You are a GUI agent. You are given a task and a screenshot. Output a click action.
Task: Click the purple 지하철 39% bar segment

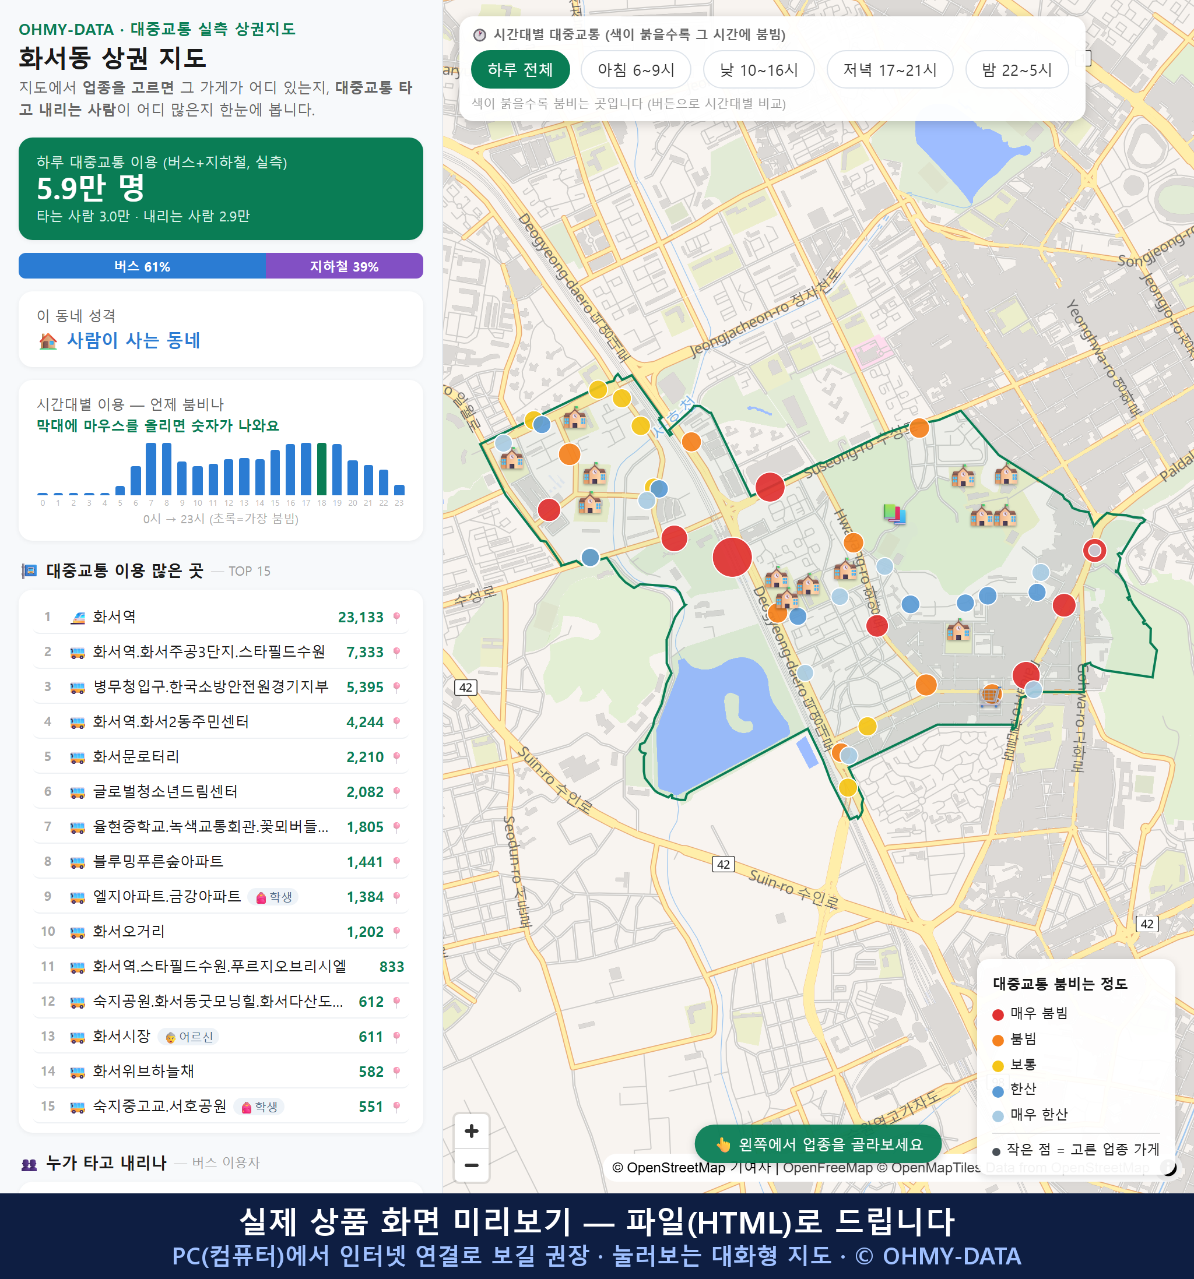(345, 266)
